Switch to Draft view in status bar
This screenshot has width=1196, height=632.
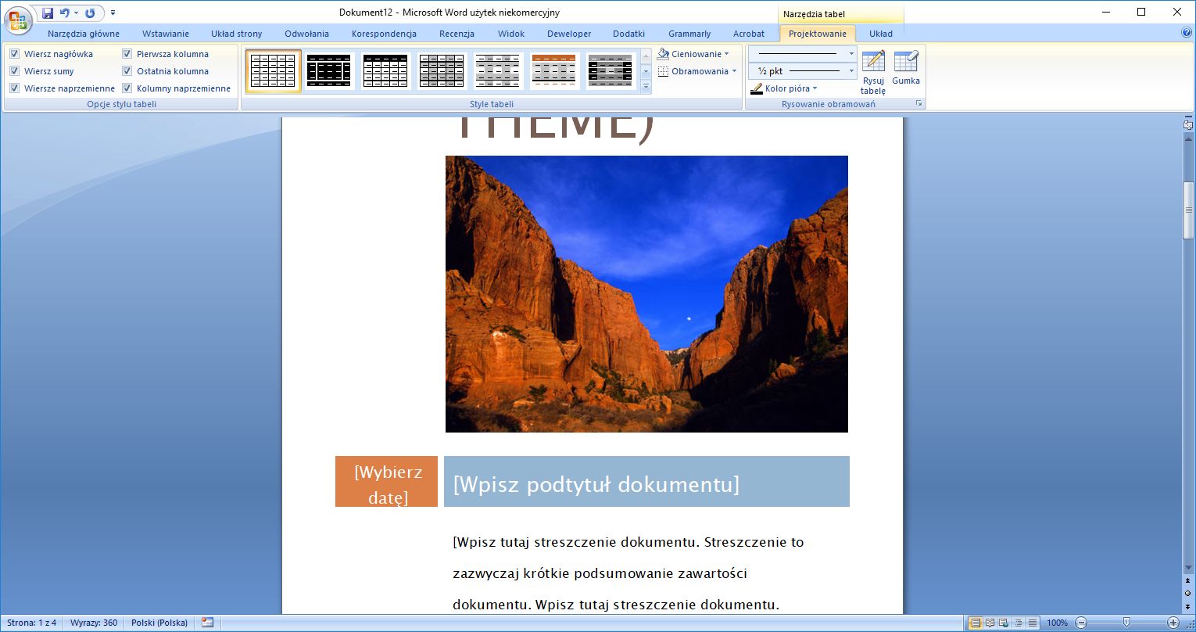pyautogui.click(x=1033, y=623)
